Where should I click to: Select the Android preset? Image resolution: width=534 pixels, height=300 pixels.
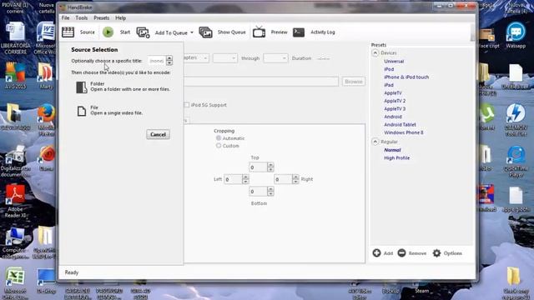[x=393, y=117]
